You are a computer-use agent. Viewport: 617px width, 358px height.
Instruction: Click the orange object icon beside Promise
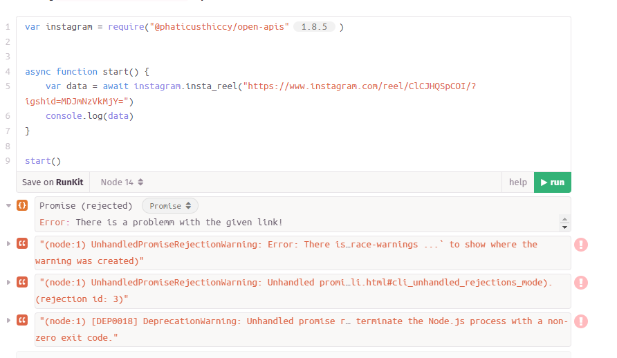click(22, 205)
